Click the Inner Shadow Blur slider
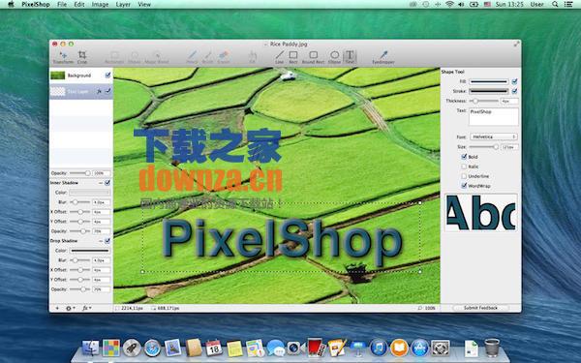 tap(80, 202)
